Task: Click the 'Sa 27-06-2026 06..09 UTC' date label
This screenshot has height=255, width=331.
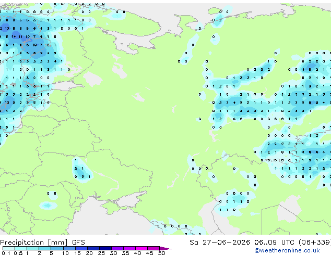Action: point(242,243)
